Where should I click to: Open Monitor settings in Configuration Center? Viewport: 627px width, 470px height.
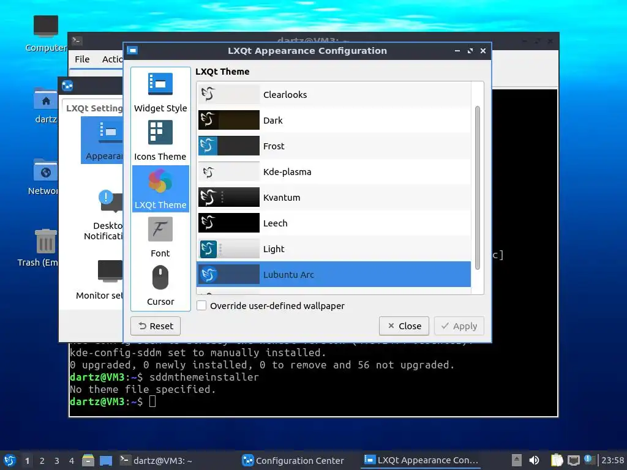coord(100,280)
